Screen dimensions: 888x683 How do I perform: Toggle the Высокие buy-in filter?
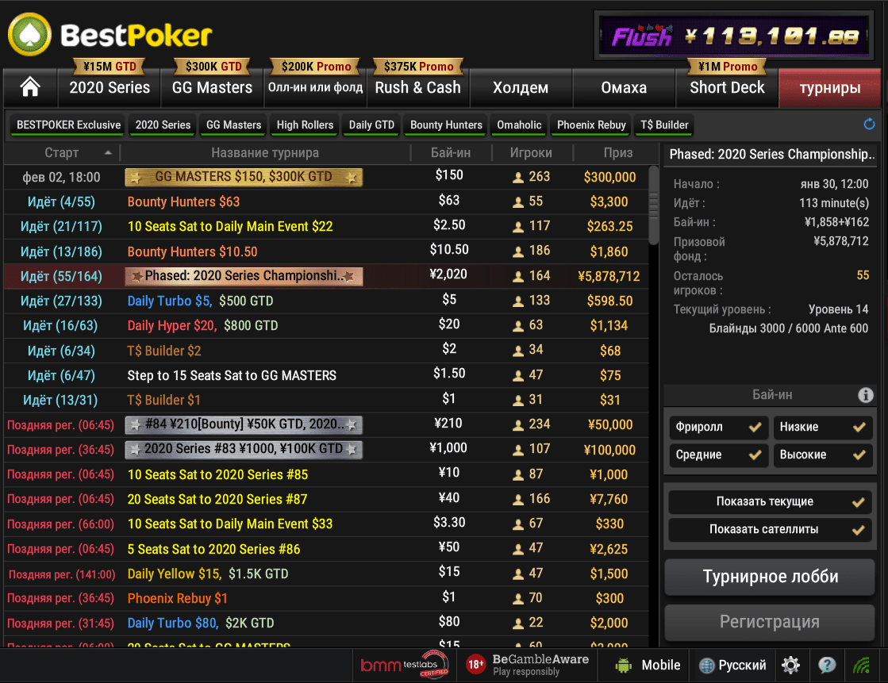pos(822,455)
